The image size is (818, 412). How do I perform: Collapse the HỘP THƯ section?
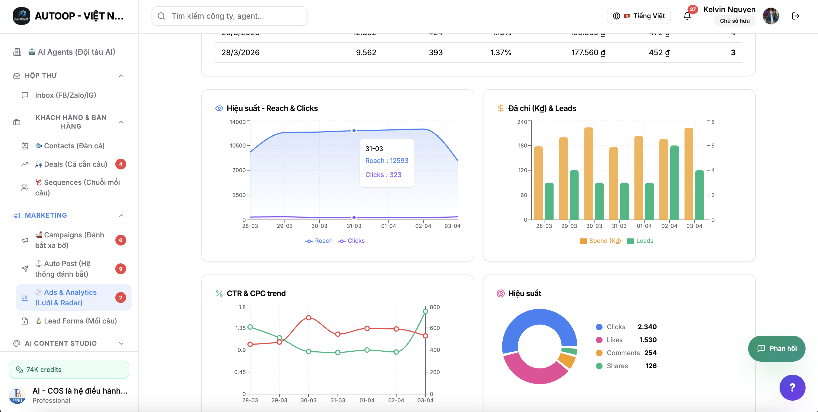pyautogui.click(x=121, y=76)
